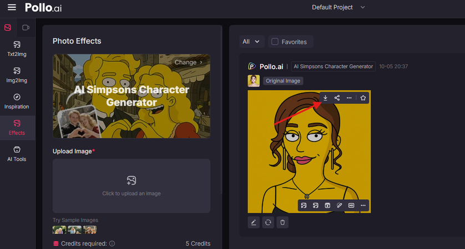The image size is (465, 249).
Task: Open more options in the top image toolbar
Action: (349, 98)
